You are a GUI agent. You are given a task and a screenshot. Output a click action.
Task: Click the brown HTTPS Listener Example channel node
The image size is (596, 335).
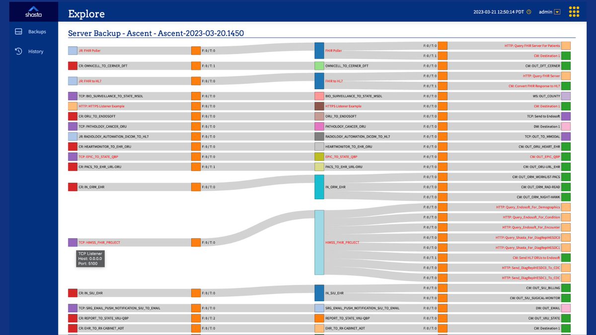[x=319, y=106]
